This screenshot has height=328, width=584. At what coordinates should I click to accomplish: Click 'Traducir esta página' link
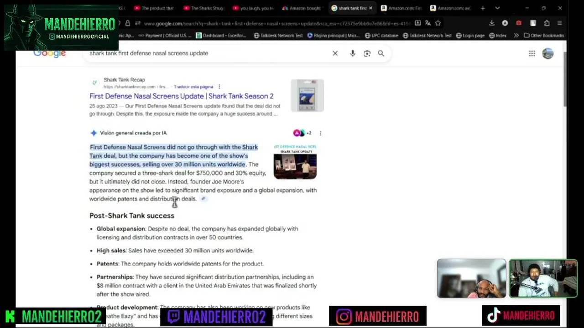click(x=193, y=87)
